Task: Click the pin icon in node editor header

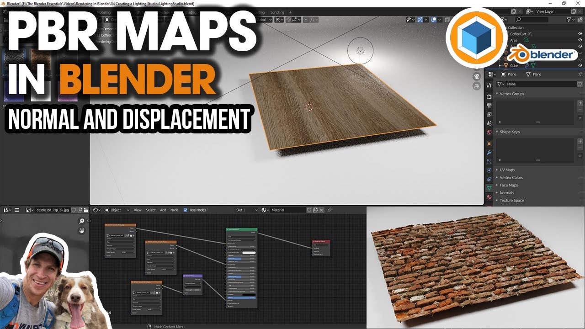Action: pos(329,210)
